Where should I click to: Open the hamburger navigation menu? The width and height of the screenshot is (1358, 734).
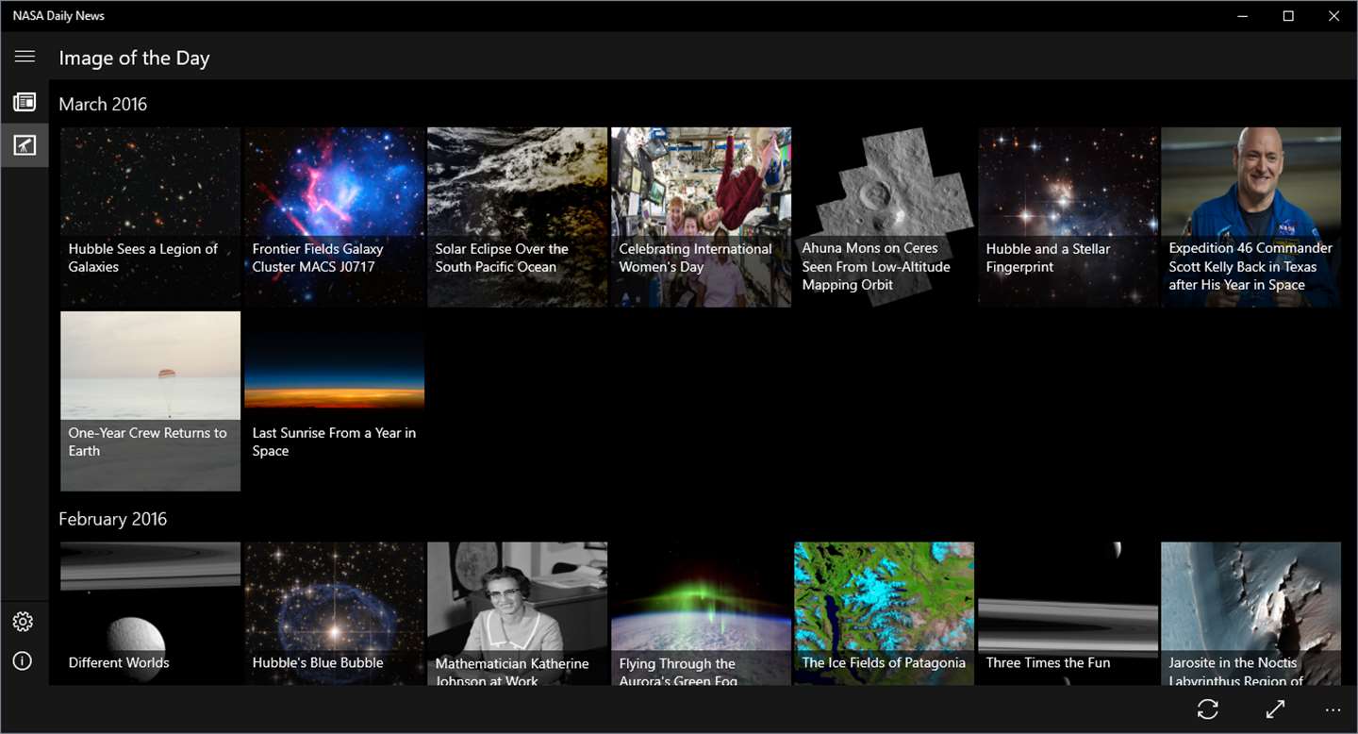coord(25,57)
